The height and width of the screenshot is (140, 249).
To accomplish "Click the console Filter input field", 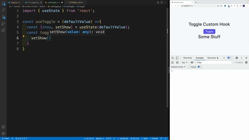I will tap(214, 63).
